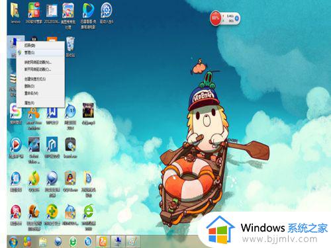Select the mp3 file with album art thumbnail
331x248 pixels.
coord(88,114)
